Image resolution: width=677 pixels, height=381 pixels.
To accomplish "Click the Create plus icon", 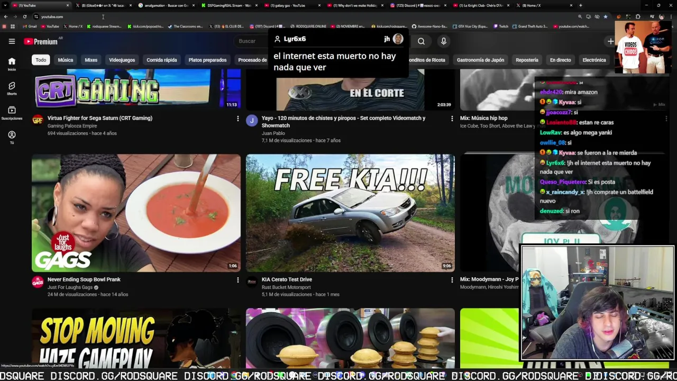I will [x=610, y=41].
